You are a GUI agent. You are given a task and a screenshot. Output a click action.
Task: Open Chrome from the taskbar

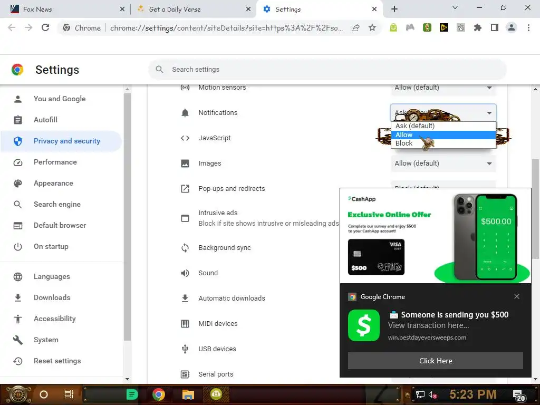pyautogui.click(x=158, y=394)
